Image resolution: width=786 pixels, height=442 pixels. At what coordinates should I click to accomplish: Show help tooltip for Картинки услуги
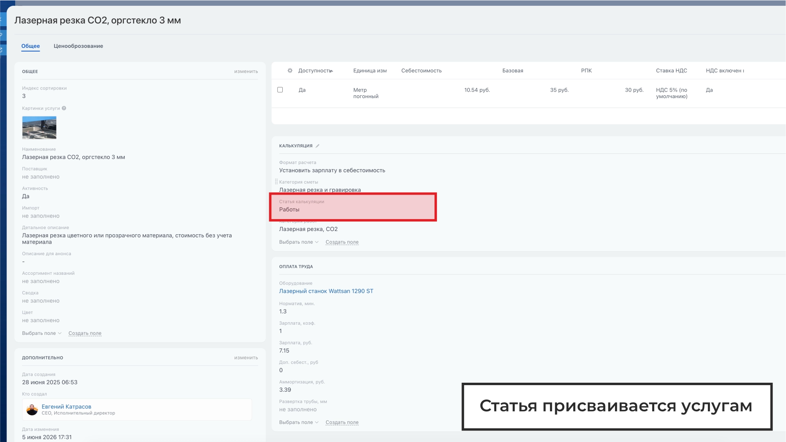(x=64, y=108)
